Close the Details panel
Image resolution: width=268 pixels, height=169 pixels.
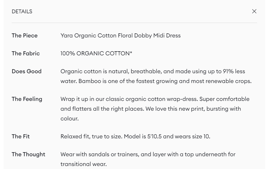click(254, 11)
